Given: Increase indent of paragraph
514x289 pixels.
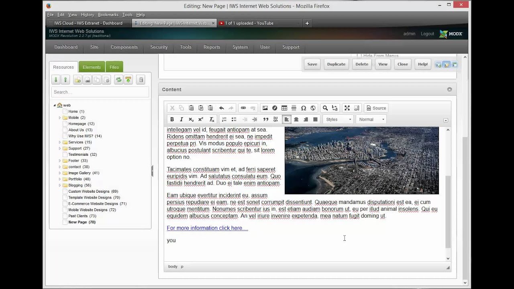Looking at the screenshot, I should click(255, 119).
